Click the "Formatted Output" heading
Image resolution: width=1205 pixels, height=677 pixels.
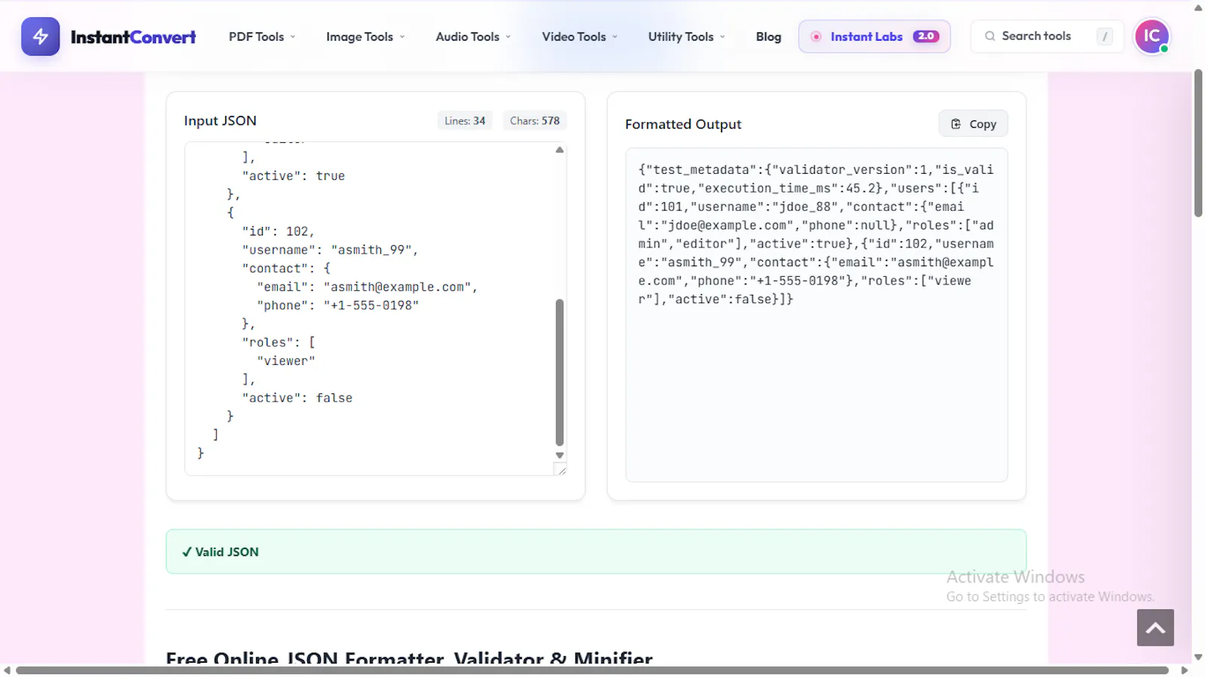683,124
